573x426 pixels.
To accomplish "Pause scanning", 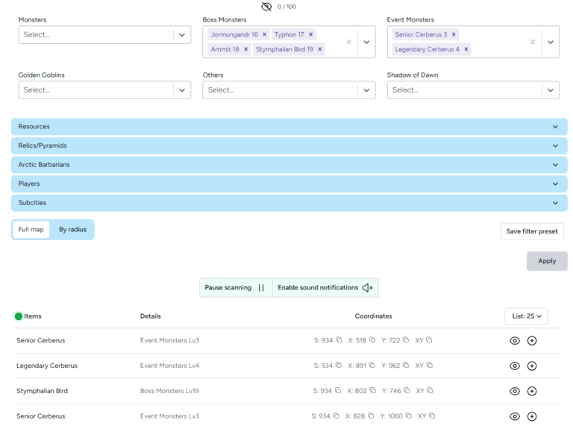I will [236, 287].
